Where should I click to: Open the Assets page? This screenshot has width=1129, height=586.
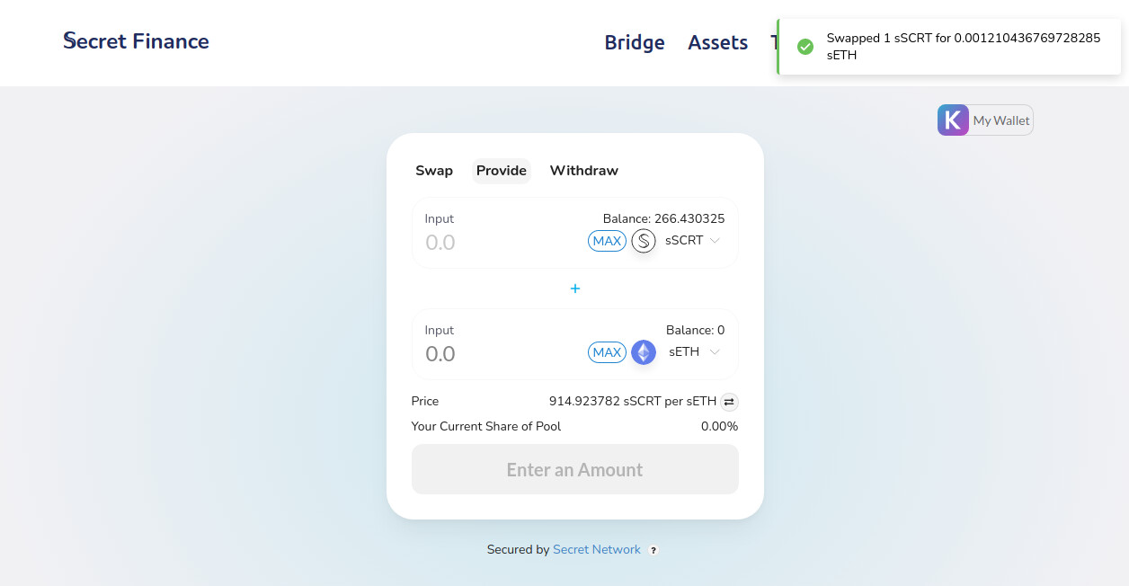click(718, 42)
